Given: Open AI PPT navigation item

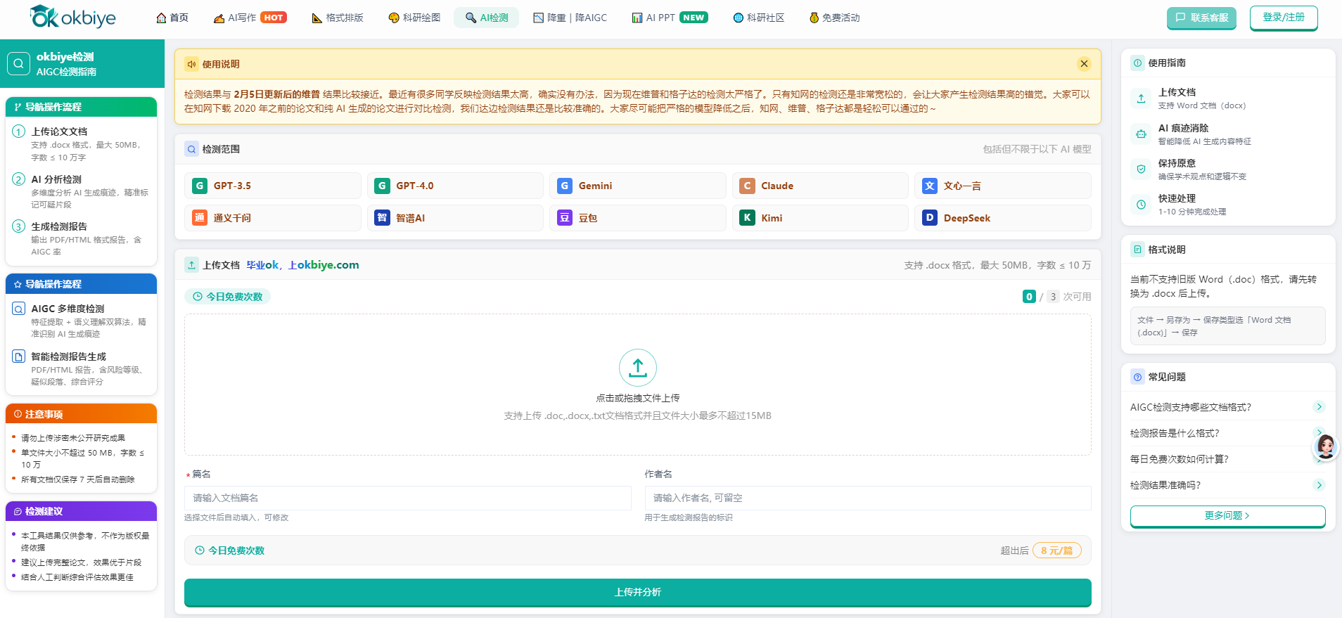Looking at the screenshot, I should pos(670,18).
